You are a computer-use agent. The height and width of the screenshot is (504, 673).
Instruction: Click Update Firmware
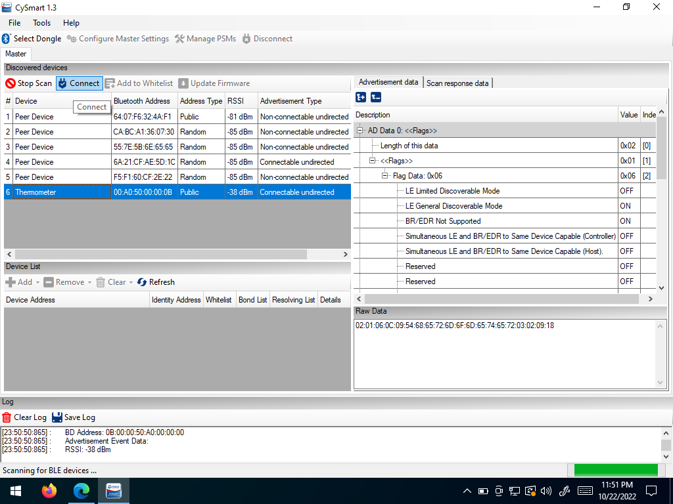(214, 83)
